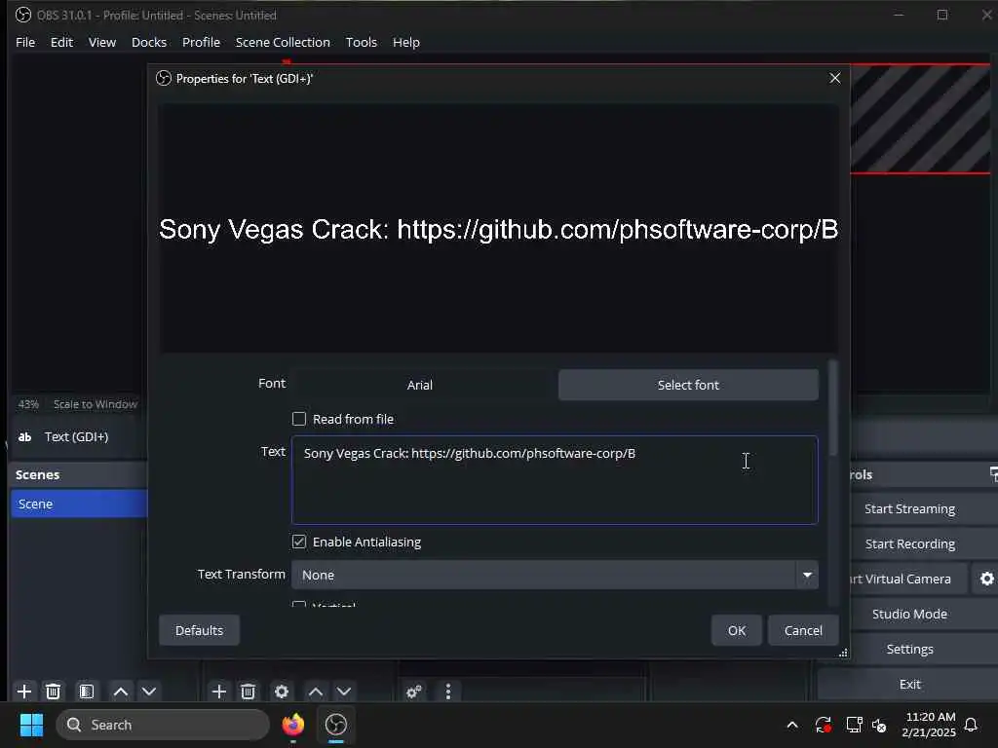Click the Controls dock undock icon
This screenshot has height=748, width=998.
(x=993, y=474)
